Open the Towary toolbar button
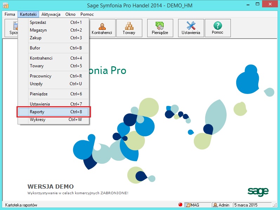280x210 pixels. click(x=129, y=28)
